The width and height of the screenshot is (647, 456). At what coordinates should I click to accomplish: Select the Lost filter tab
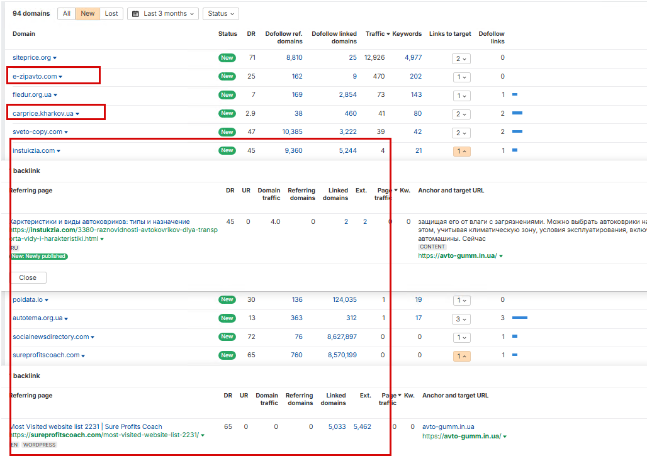pos(111,14)
